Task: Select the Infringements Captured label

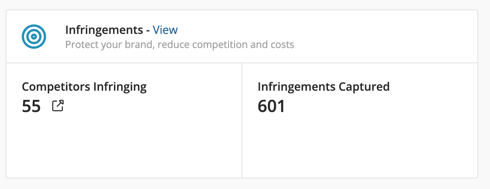Action: click(323, 87)
